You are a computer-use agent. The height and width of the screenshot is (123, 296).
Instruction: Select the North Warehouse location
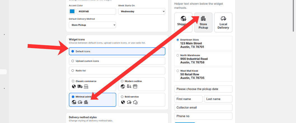(203, 59)
